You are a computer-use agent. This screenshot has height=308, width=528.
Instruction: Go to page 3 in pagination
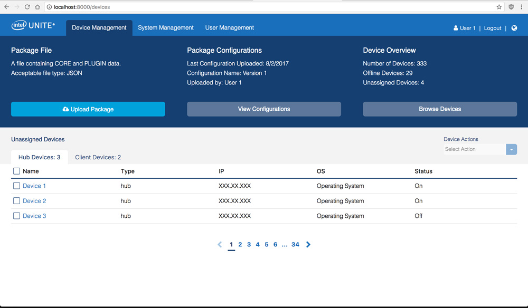[x=249, y=245]
